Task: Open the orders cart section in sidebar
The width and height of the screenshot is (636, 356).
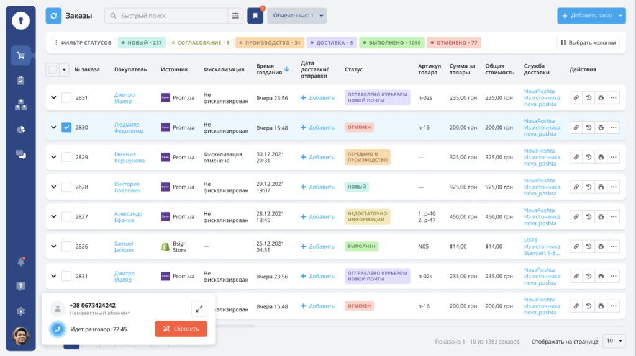Action: pos(20,55)
